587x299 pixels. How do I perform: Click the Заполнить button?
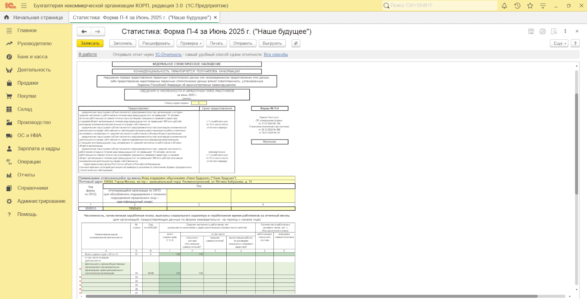123,43
